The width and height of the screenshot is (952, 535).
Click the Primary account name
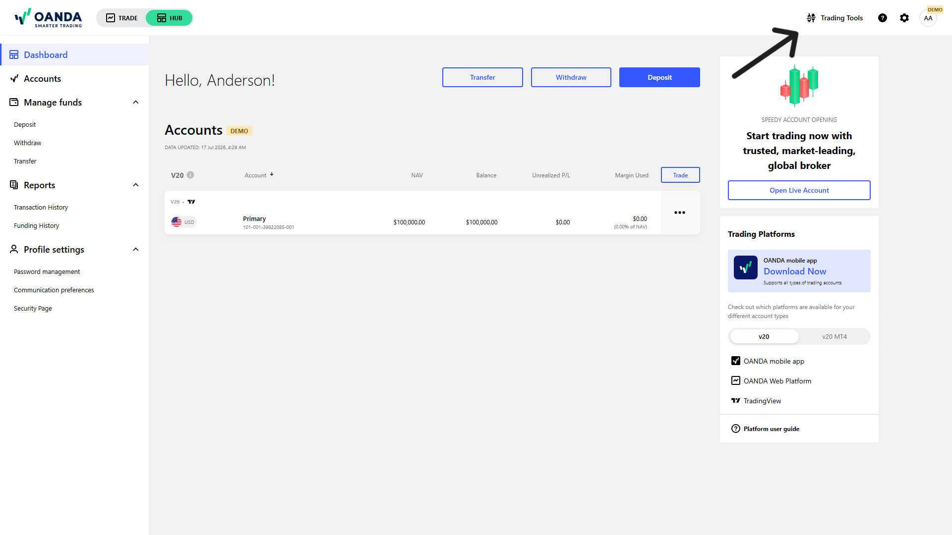(254, 218)
